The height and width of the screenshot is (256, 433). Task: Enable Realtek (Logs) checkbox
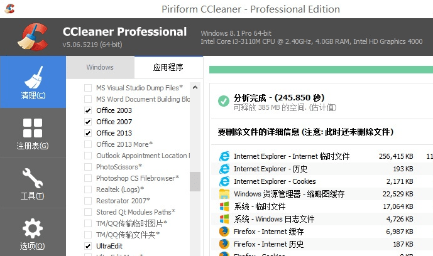point(88,189)
